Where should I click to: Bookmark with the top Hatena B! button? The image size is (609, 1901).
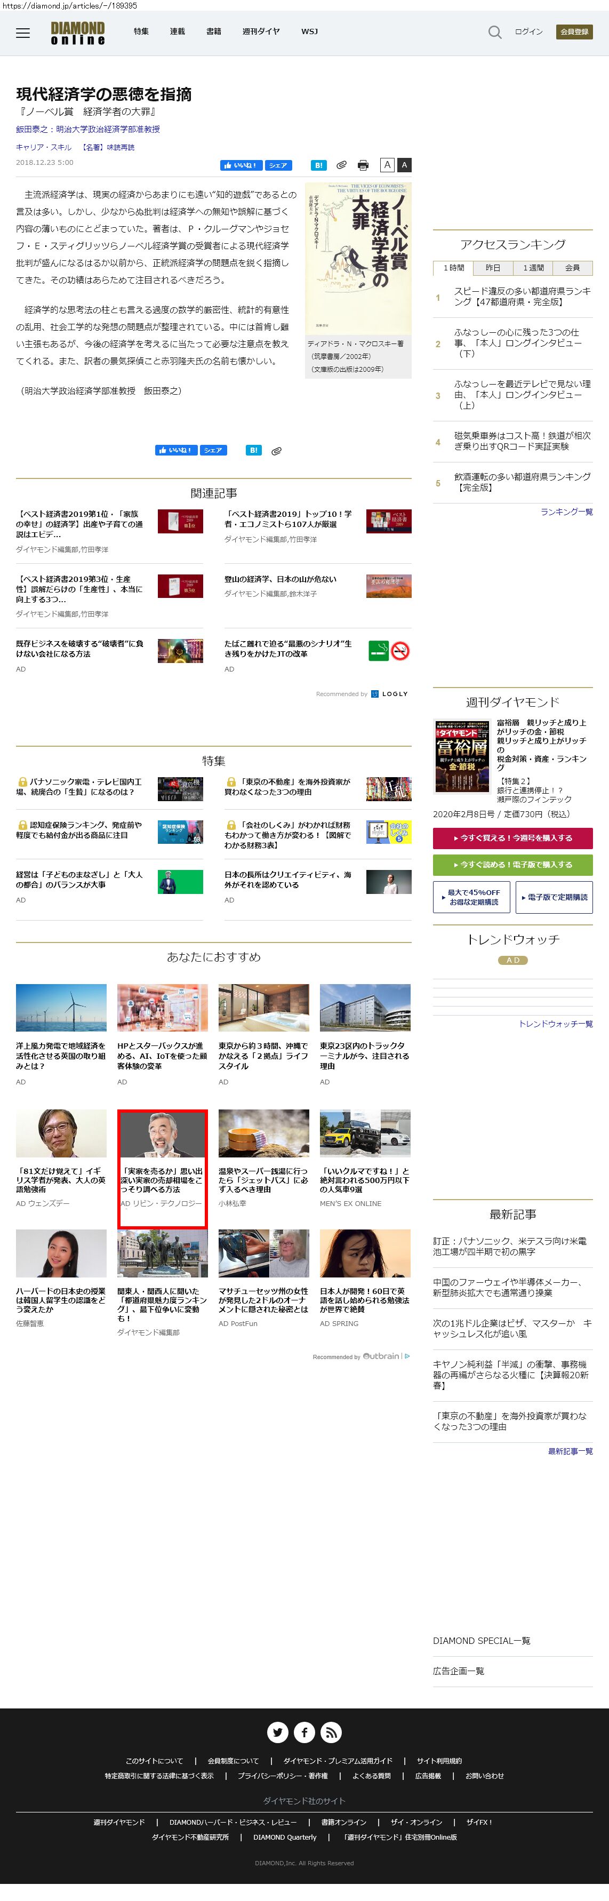pyautogui.click(x=318, y=165)
